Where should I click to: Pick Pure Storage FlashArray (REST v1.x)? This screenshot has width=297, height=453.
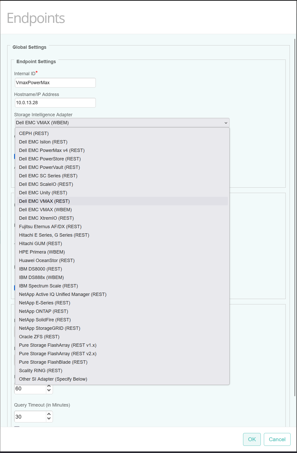(122, 345)
